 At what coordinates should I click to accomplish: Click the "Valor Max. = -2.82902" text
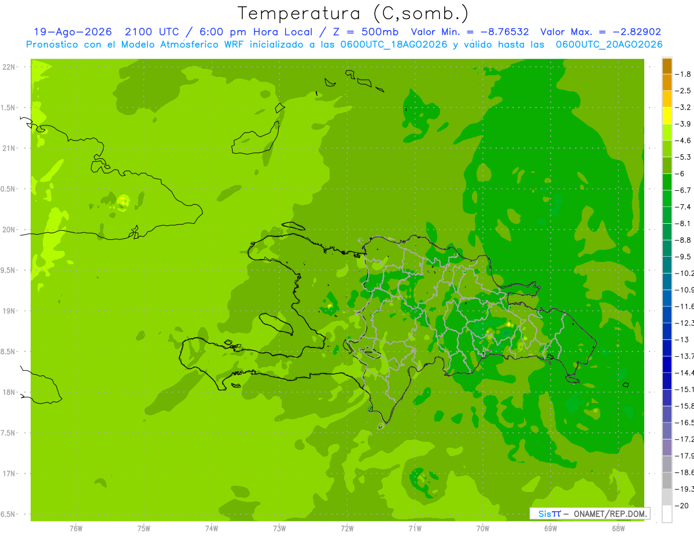[601, 32]
